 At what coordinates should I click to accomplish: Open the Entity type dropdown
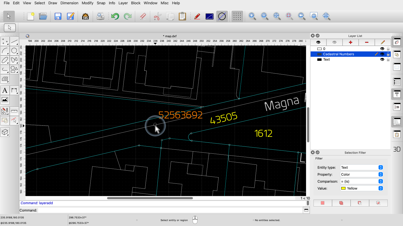point(361,167)
